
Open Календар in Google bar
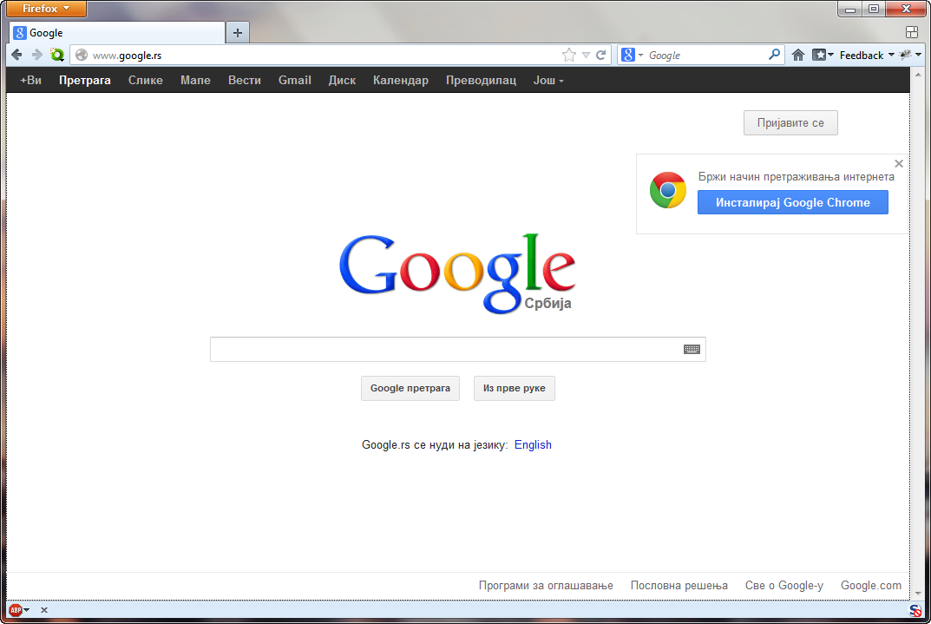point(401,80)
